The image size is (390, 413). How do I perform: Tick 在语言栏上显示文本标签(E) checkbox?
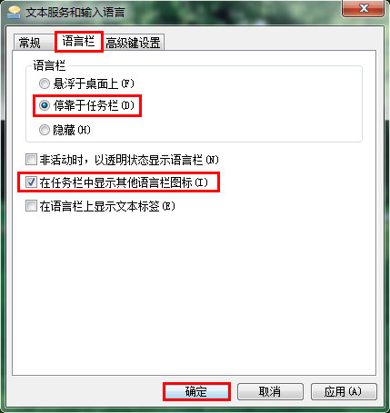click(31, 206)
